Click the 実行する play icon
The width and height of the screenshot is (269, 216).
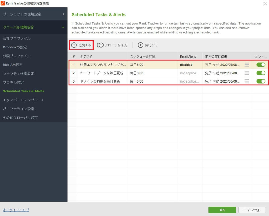click(141, 45)
